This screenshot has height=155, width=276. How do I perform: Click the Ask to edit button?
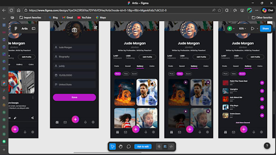(143, 146)
